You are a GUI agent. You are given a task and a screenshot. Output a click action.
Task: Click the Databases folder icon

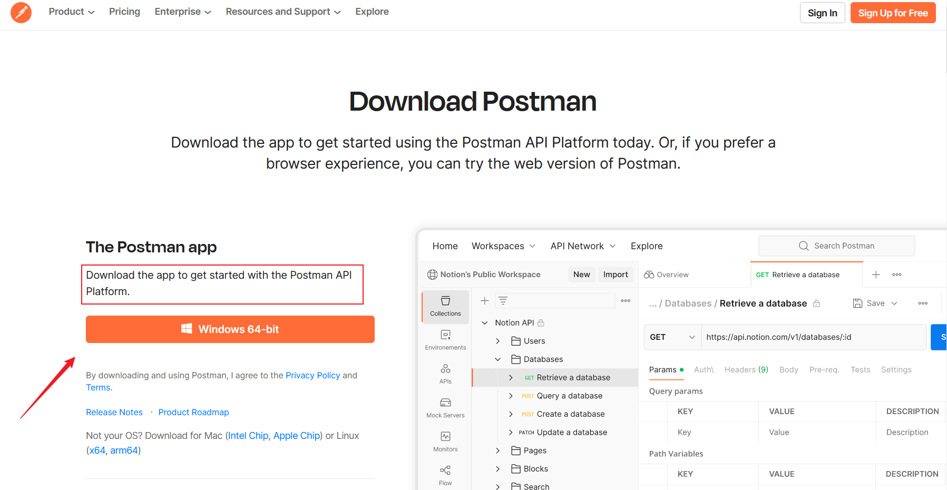516,359
